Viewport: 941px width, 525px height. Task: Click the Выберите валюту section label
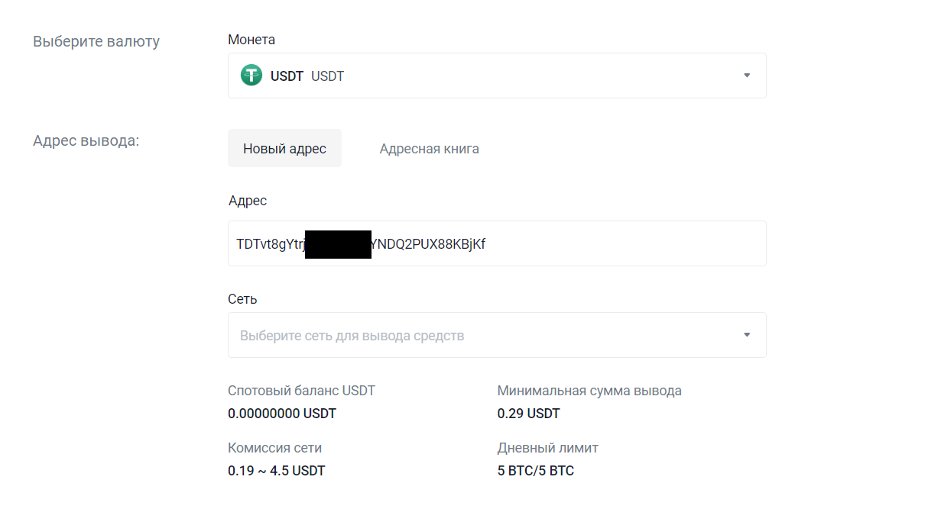point(96,41)
